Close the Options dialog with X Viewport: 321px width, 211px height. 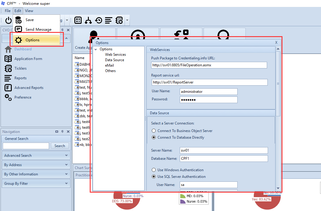pyautogui.click(x=276, y=43)
